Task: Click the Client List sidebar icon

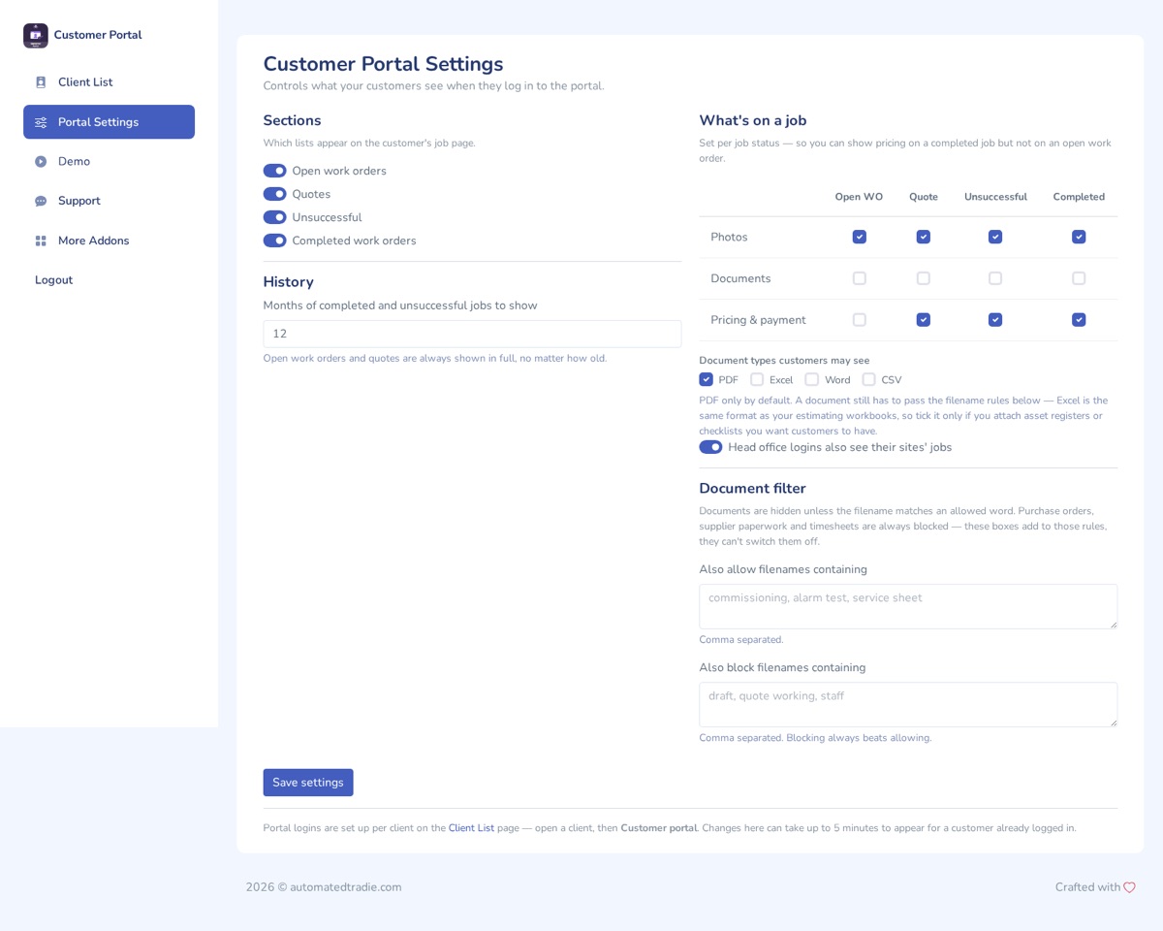Action: 41,82
